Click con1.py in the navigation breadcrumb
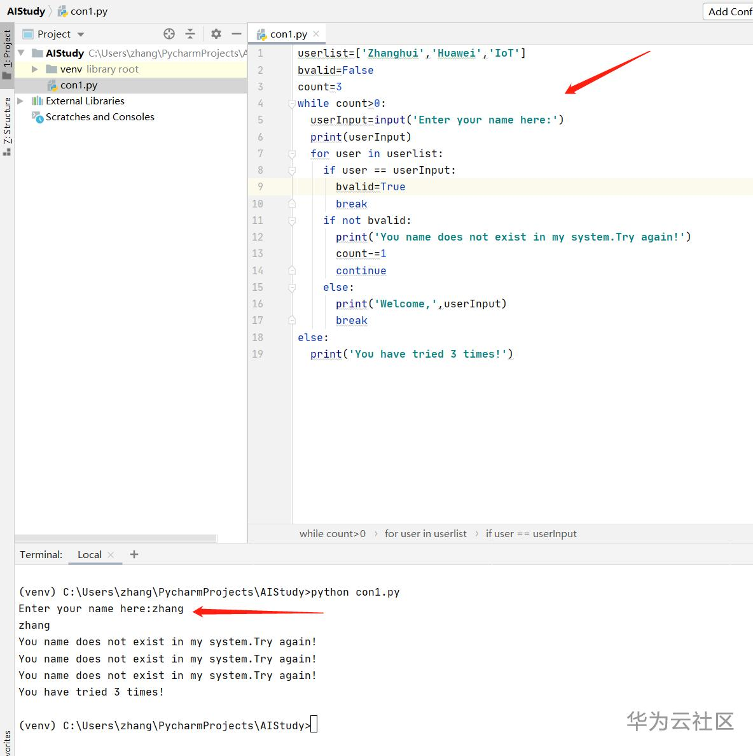This screenshot has height=756, width=753. 83,11
